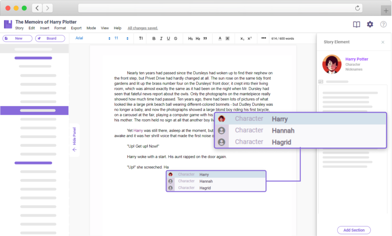Toggle bold formatting in the toolbar

pos(154,38)
